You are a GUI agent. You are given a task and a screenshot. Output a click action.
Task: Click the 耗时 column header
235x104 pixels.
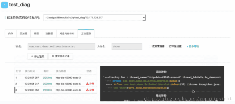(46, 71)
